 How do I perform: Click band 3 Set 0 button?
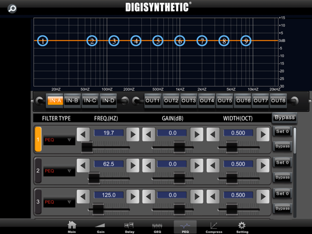pos(283,193)
